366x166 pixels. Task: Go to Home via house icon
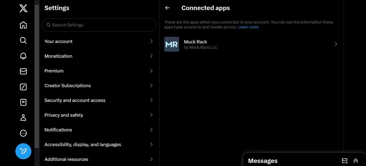coord(23,25)
